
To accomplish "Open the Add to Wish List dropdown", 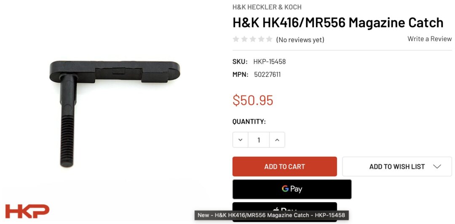I will click(x=397, y=166).
